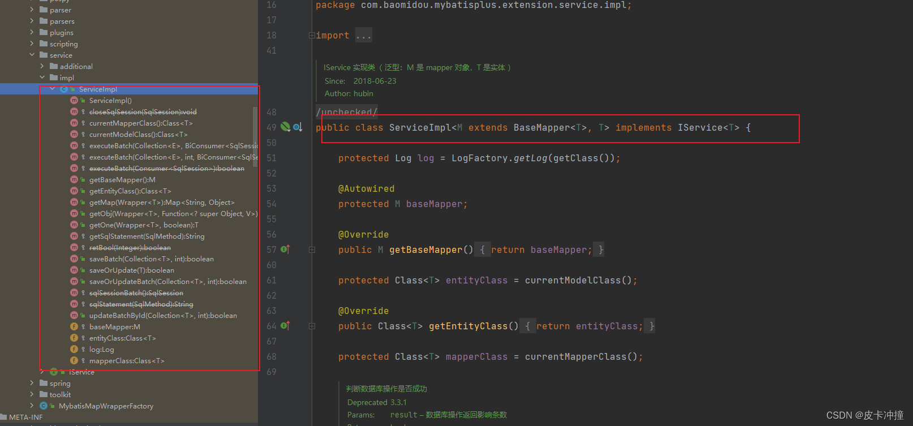The height and width of the screenshot is (426, 913).
Task: Unfold the collapsed import block on line 18
Action: tap(312, 35)
